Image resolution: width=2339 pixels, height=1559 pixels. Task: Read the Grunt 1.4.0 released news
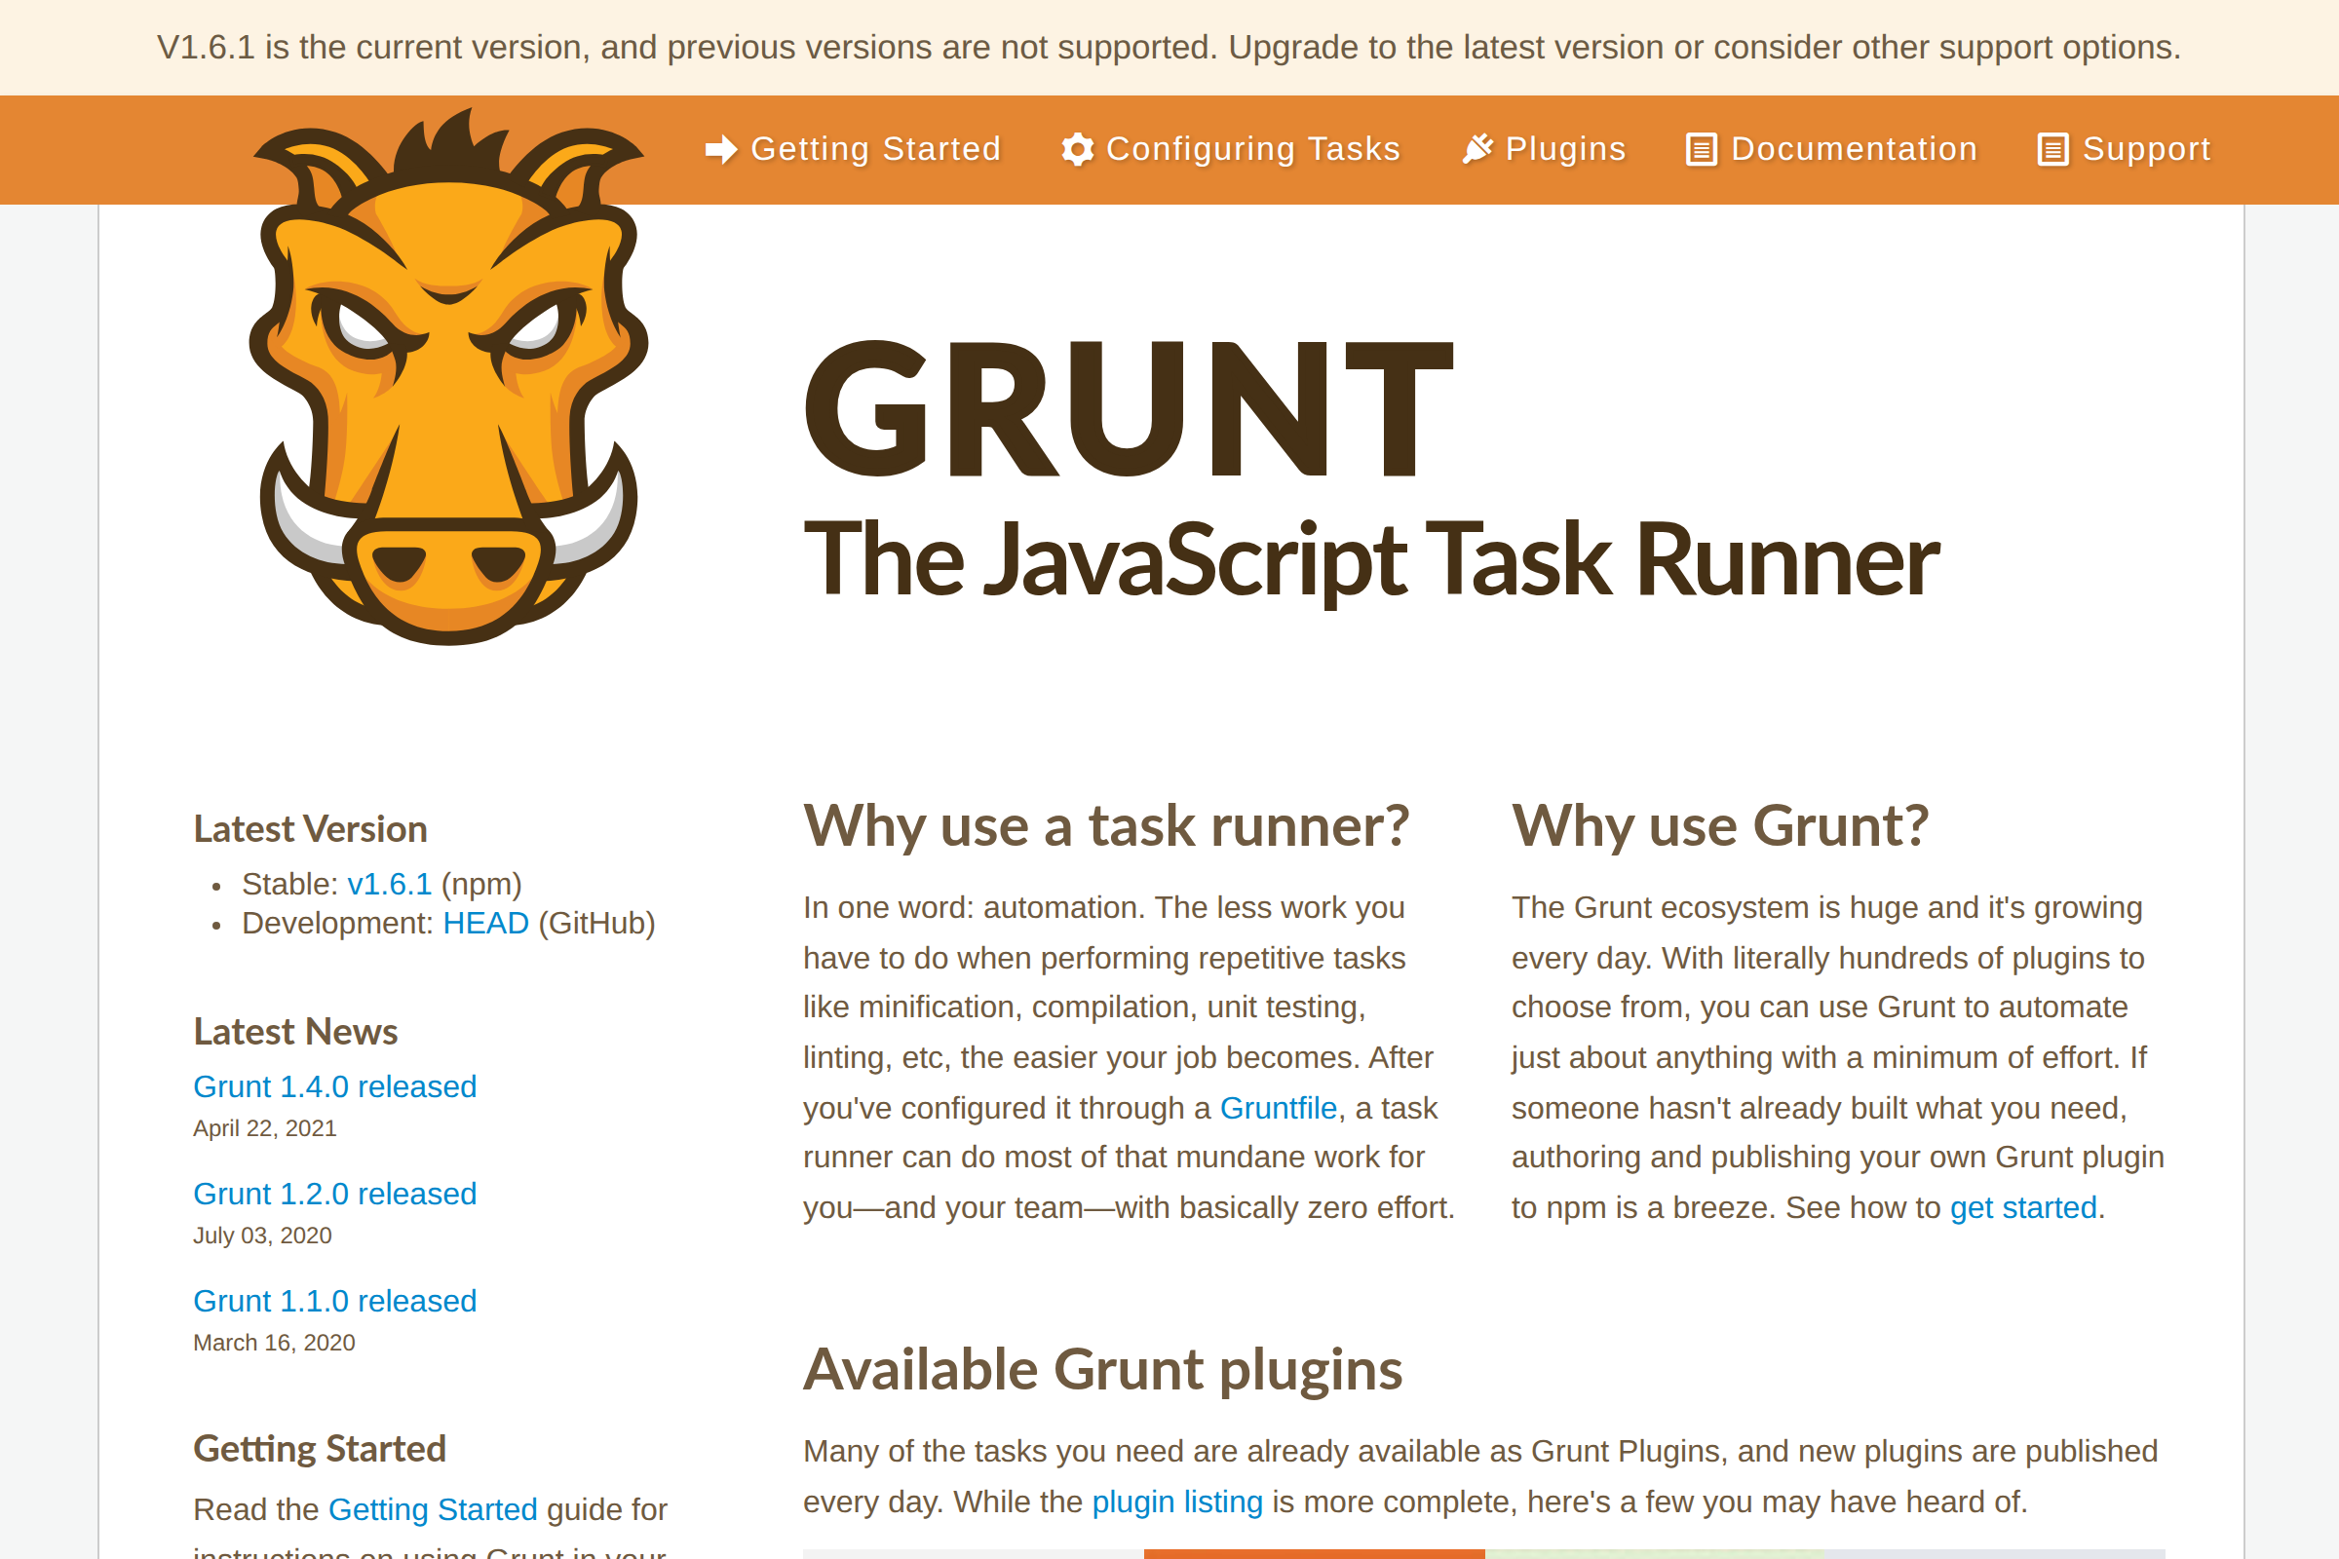point(335,1086)
